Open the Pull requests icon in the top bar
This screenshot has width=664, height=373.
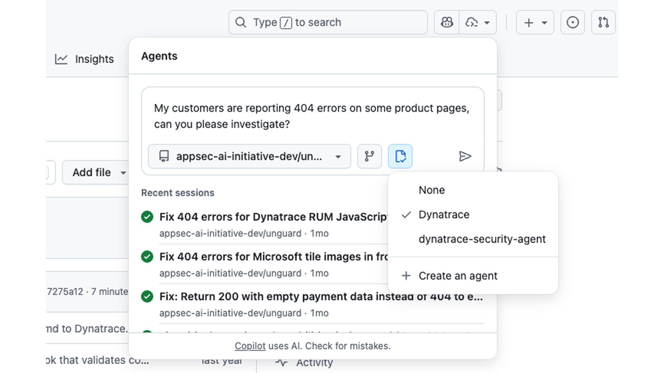[x=603, y=22]
